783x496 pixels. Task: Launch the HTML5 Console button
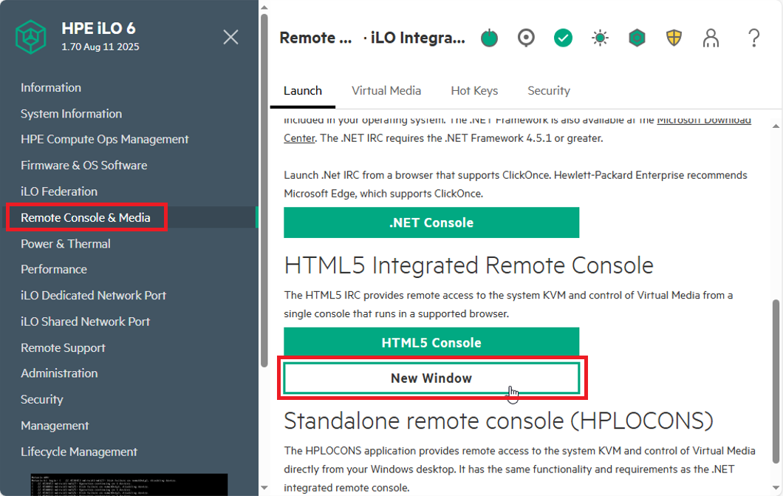pyautogui.click(x=431, y=343)
